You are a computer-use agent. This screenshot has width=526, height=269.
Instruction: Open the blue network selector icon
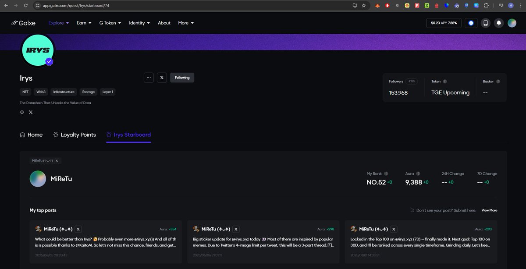[471, 23]
